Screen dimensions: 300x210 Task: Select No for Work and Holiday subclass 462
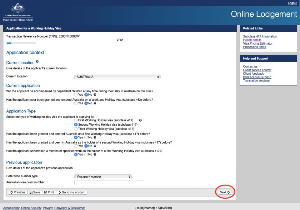click(86, 103)
